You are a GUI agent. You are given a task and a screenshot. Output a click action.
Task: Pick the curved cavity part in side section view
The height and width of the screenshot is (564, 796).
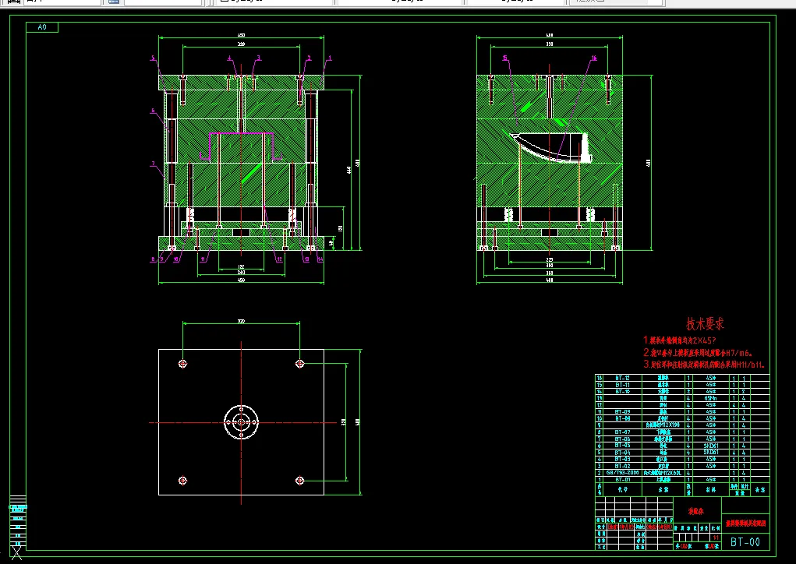click(550, 147)
